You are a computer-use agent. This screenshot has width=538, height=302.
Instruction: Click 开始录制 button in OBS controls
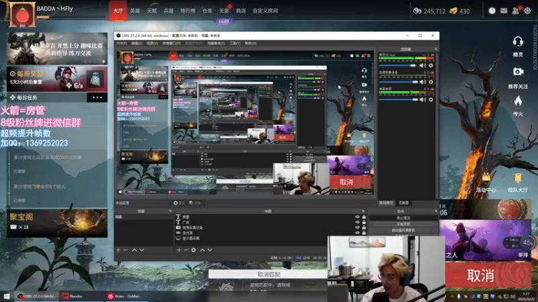(403, 224)
